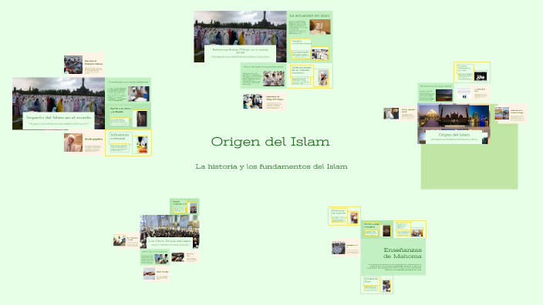Click the black Arabic calligraphy image

click(x=481, y=76)
